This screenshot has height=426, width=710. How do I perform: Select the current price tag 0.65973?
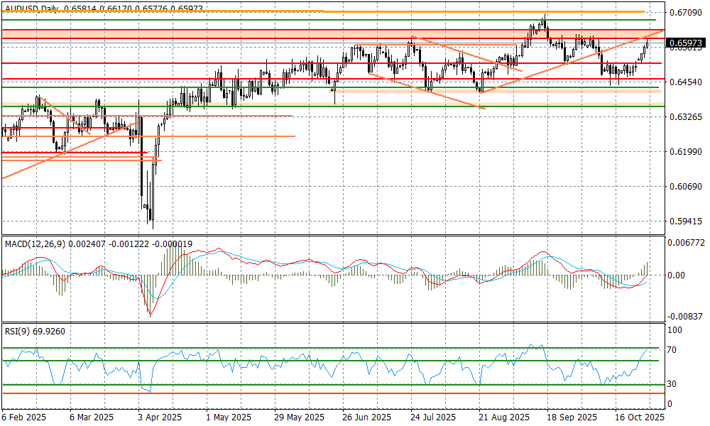coord(684,43)
